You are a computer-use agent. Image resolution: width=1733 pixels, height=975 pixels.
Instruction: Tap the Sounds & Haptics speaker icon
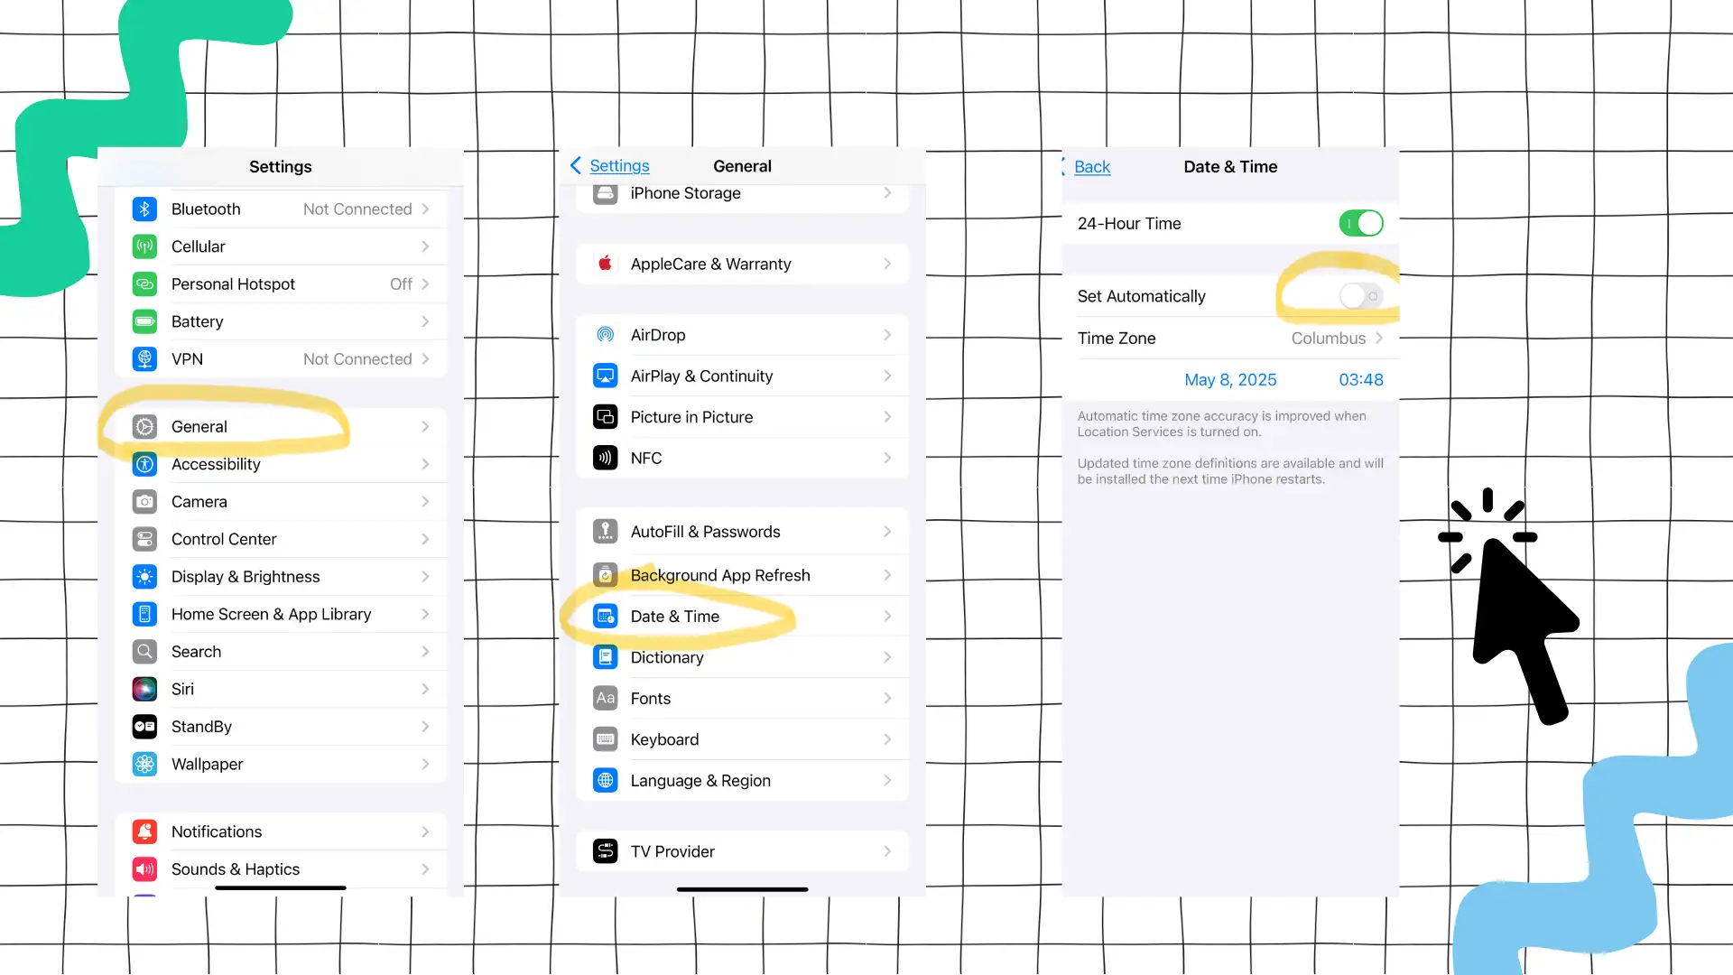pos(144,869)
